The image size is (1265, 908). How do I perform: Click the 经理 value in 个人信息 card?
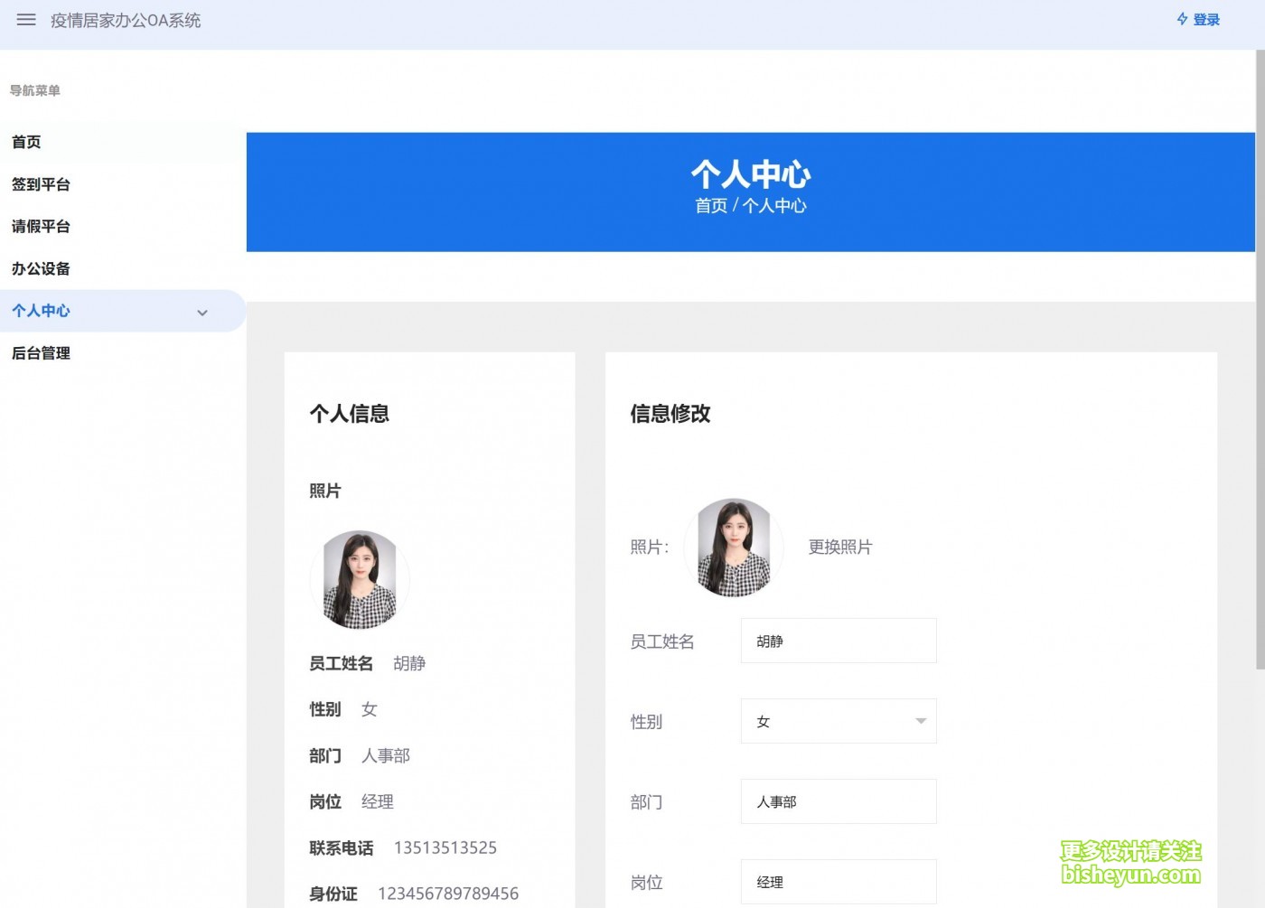(378, 801)
